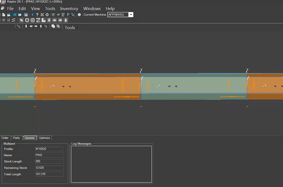Open the Windows menu
Viewport: 283px width, 187px height.
point(92,9)
